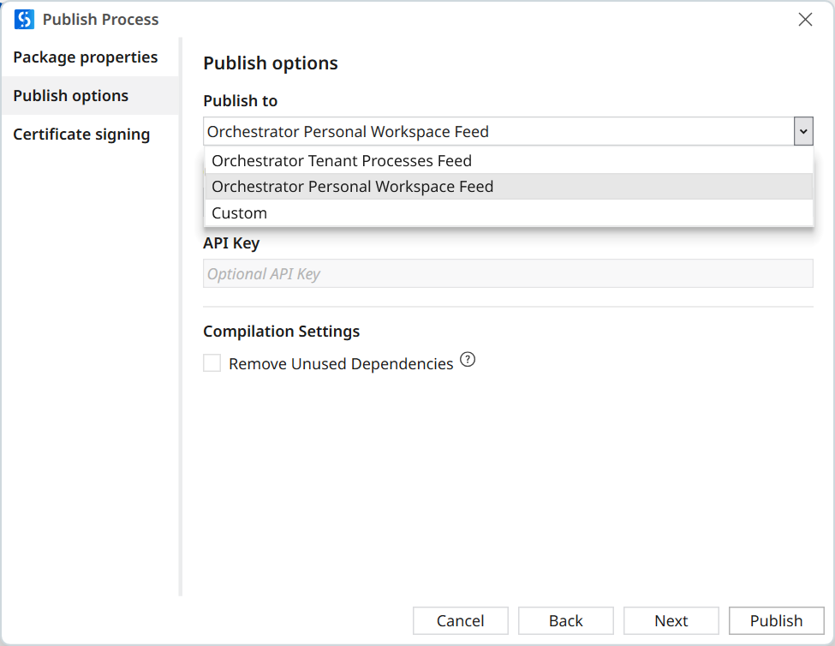Click the UiPath Studio logo icon
Image resolution: width=835 pixels, height=646 pixels.
(x=24, y=19)
